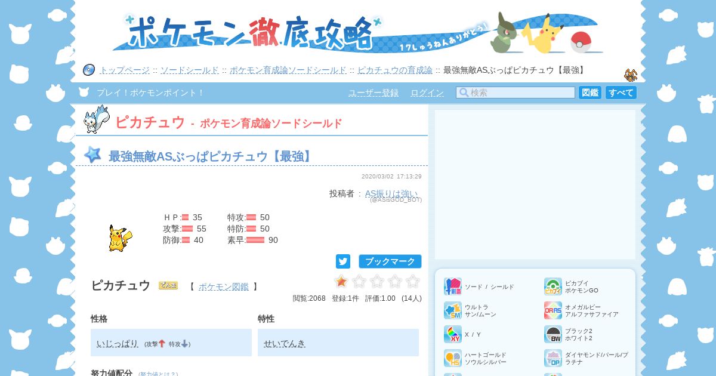
Task: Open the BW ブラック2 ホワイト2 icon
Action: tap(553, 334)
